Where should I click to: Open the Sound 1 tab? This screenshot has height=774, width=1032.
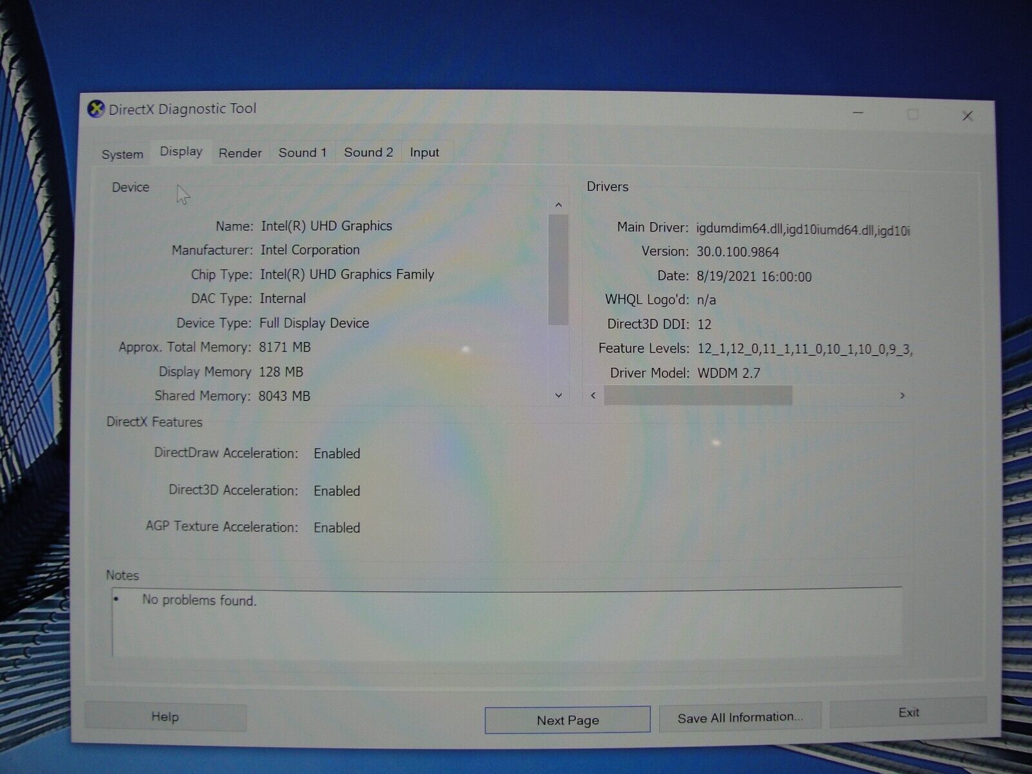(303, 153)
